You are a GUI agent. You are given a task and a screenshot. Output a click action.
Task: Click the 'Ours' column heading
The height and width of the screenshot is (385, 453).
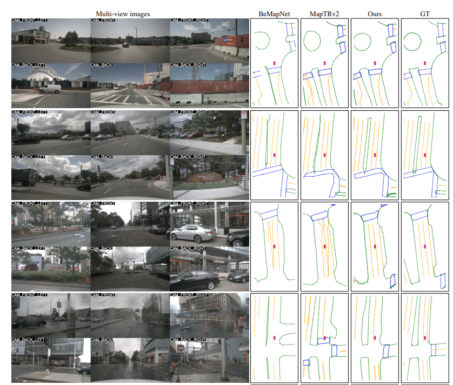(375, 13)
